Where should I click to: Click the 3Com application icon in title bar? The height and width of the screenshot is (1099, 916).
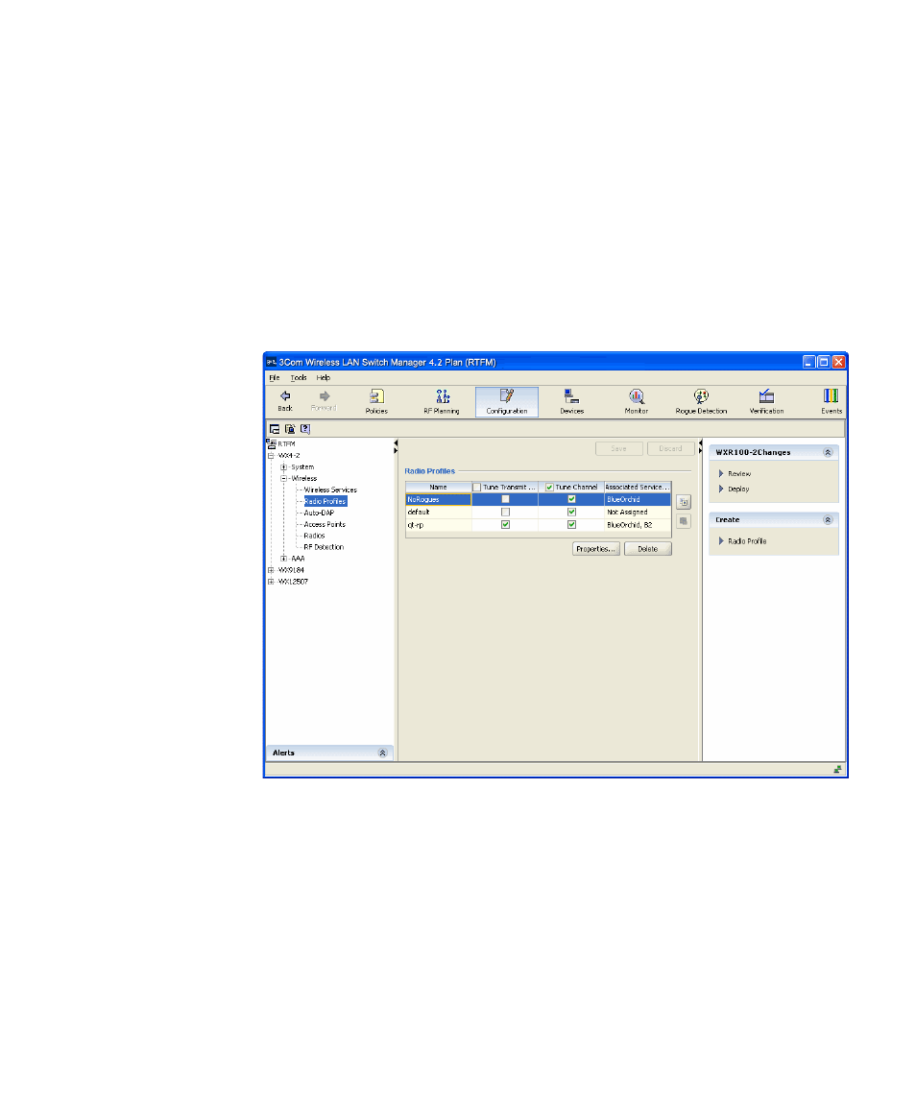tap(272, 362)
